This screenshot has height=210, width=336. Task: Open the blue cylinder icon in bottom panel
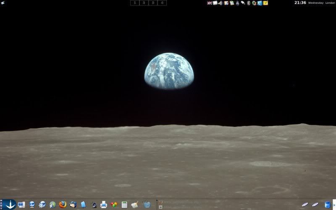(x=328, y=205)
